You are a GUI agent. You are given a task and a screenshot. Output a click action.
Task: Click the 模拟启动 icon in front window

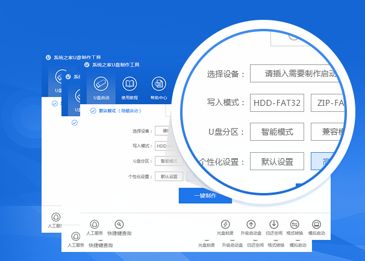pos(316,224)
